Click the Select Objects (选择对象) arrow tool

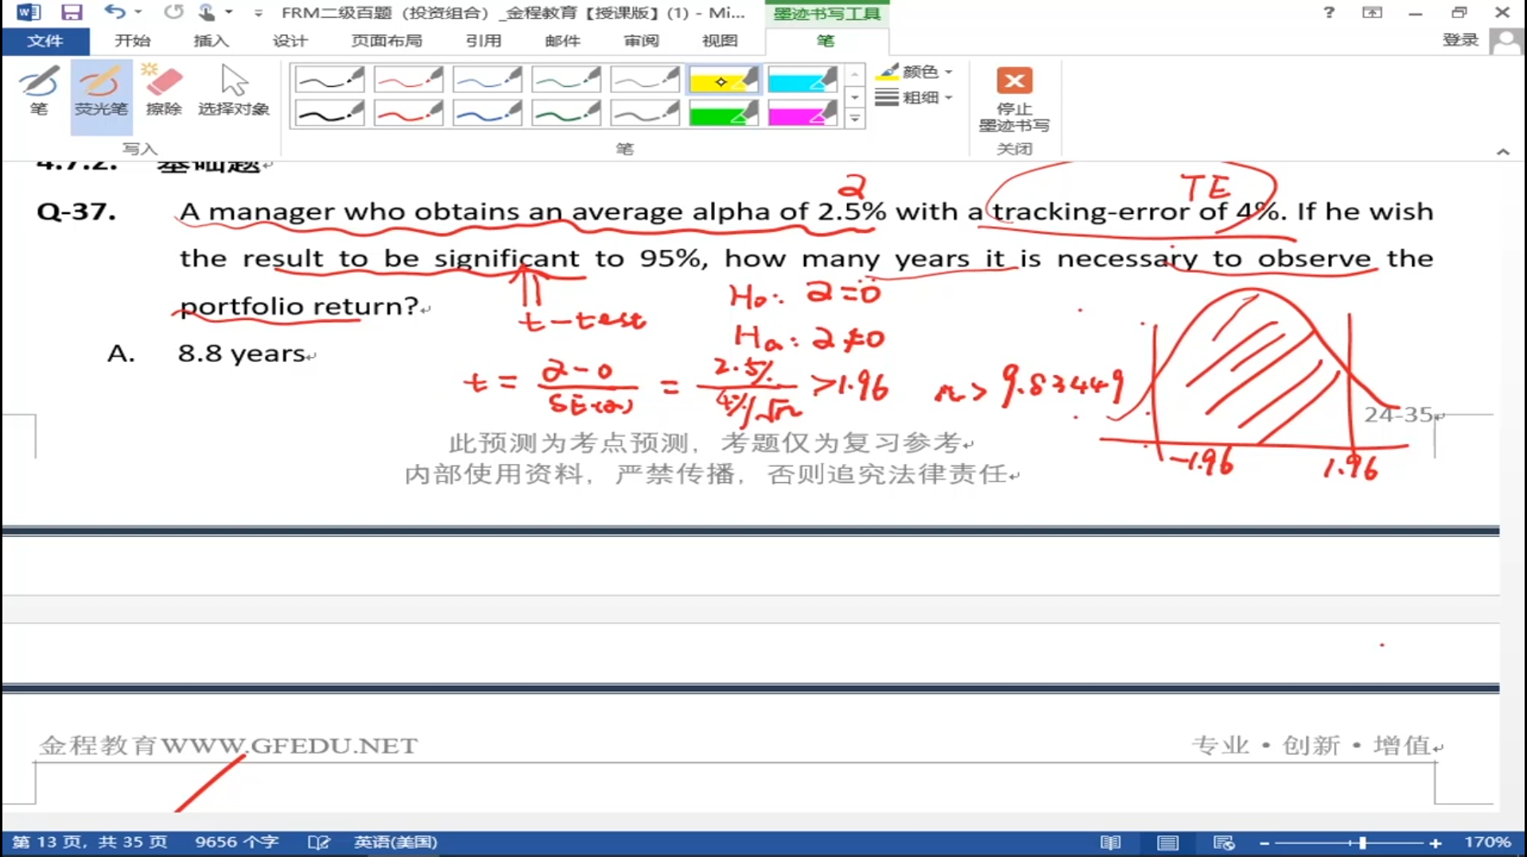233,91
